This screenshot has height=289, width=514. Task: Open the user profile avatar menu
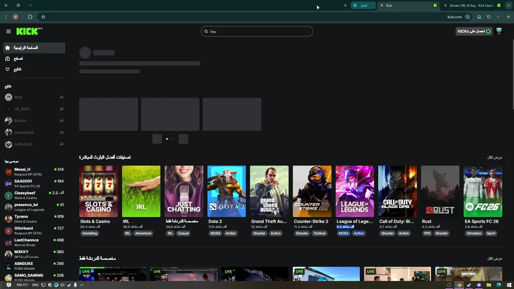click(499, 31)
